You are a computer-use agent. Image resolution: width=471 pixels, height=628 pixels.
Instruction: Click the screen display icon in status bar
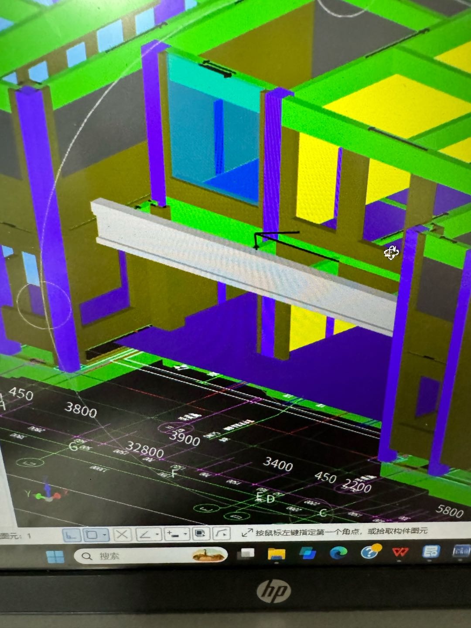pyautogui.click(x=200, y=533)
